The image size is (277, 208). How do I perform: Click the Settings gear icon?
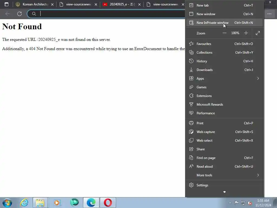tap(191, 185)
